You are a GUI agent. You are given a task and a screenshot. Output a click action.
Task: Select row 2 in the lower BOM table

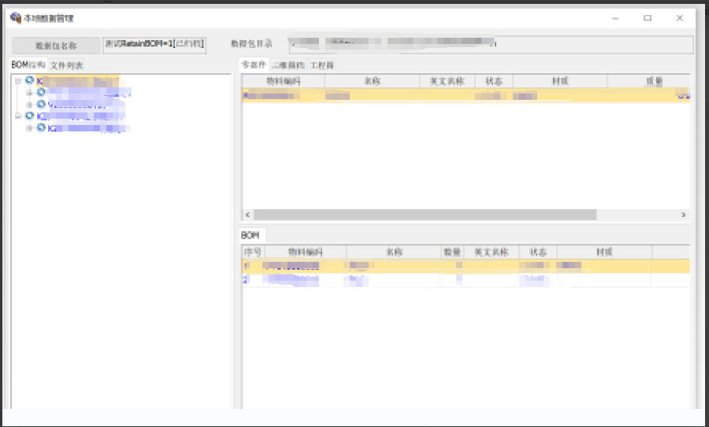click(x=394, y=279)
